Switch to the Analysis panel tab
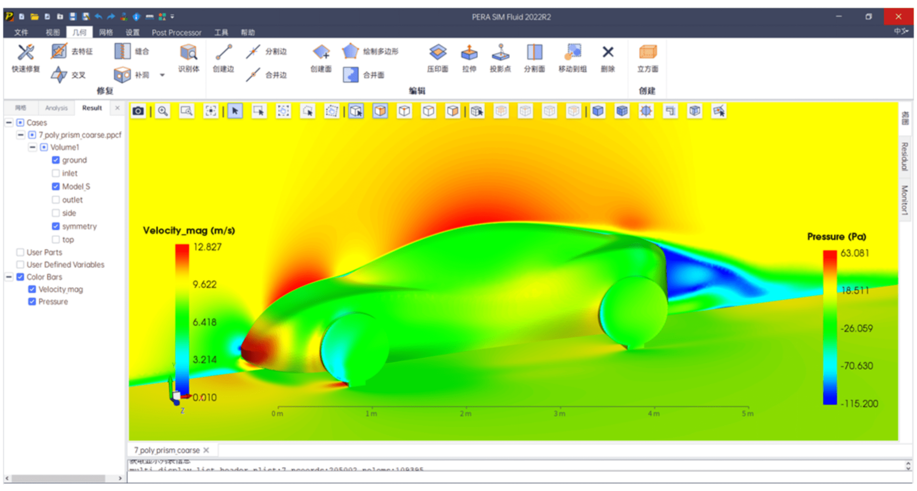Screen dimensions: 917x491 (x=56, y=108)
